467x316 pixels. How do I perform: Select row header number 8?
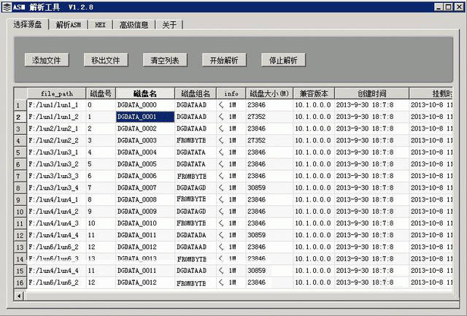point(20,188)
